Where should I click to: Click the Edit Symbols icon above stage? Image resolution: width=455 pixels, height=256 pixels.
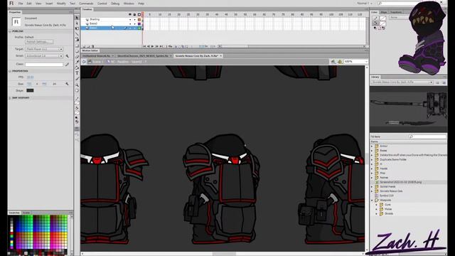point(340,62)
